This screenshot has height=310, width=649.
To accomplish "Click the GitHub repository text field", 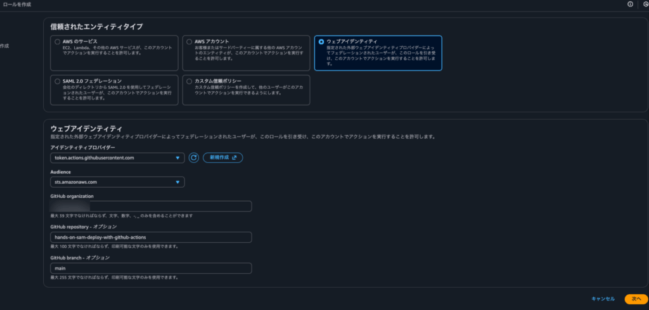I will point(151,237).
